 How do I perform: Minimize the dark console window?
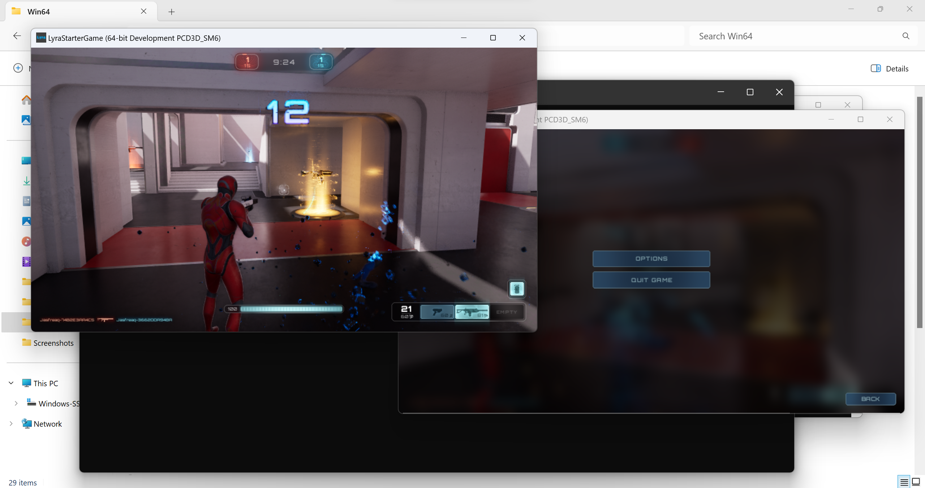(x=721, y=92)
